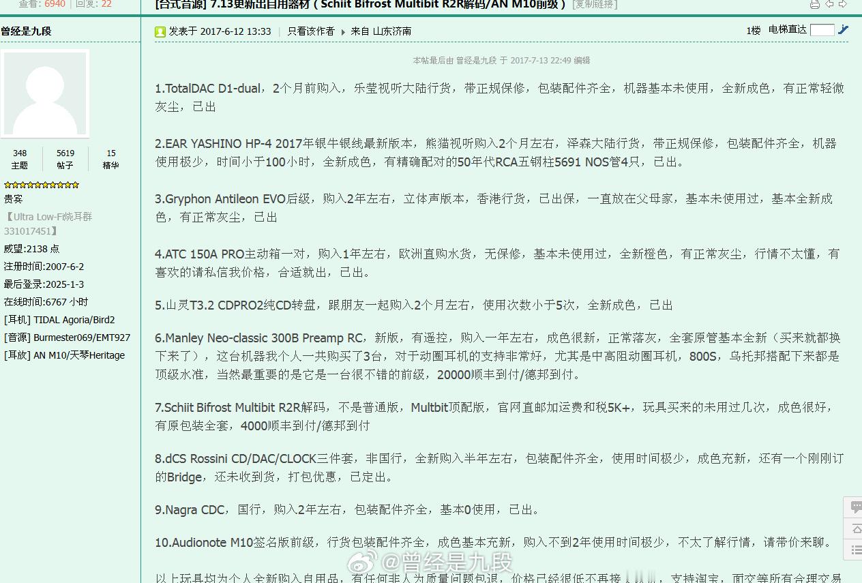Image resolution: width=862 pixels, height=583 pixels.
Task: Click item 5.山灵T3.2 CDPRO2纯CD转盘 text
Action: click(x=236, y=305)
